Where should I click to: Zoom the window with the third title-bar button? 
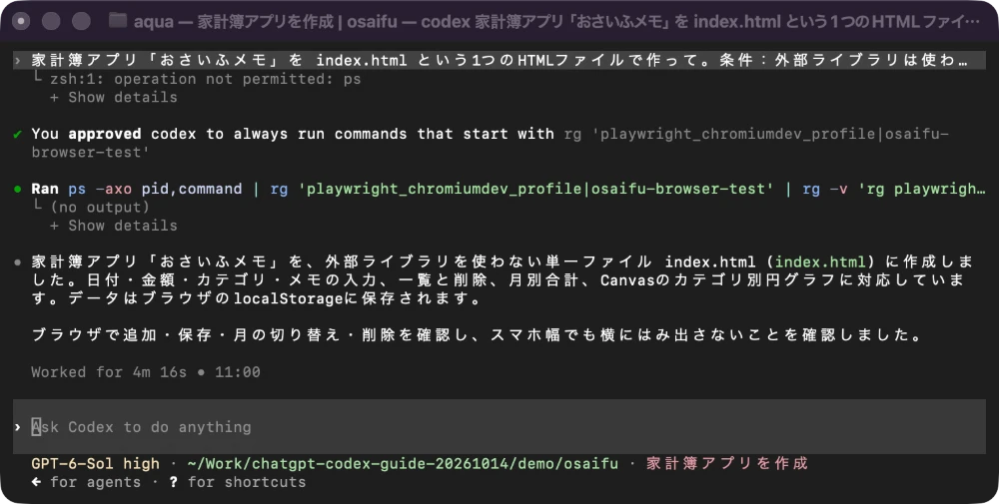81,21
